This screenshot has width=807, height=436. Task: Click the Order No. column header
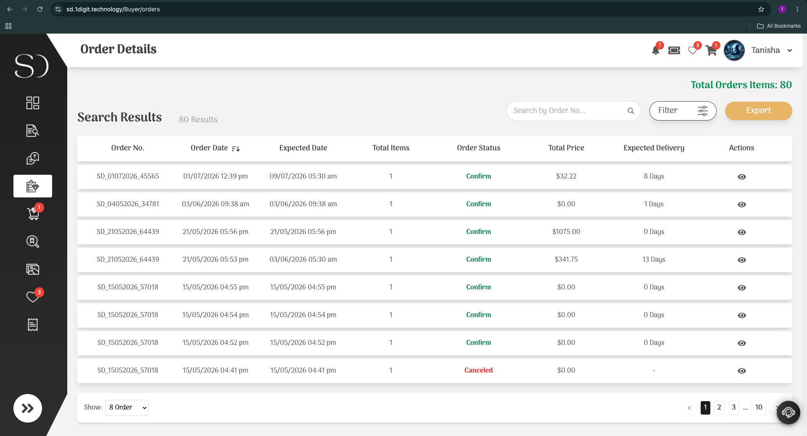128,148
